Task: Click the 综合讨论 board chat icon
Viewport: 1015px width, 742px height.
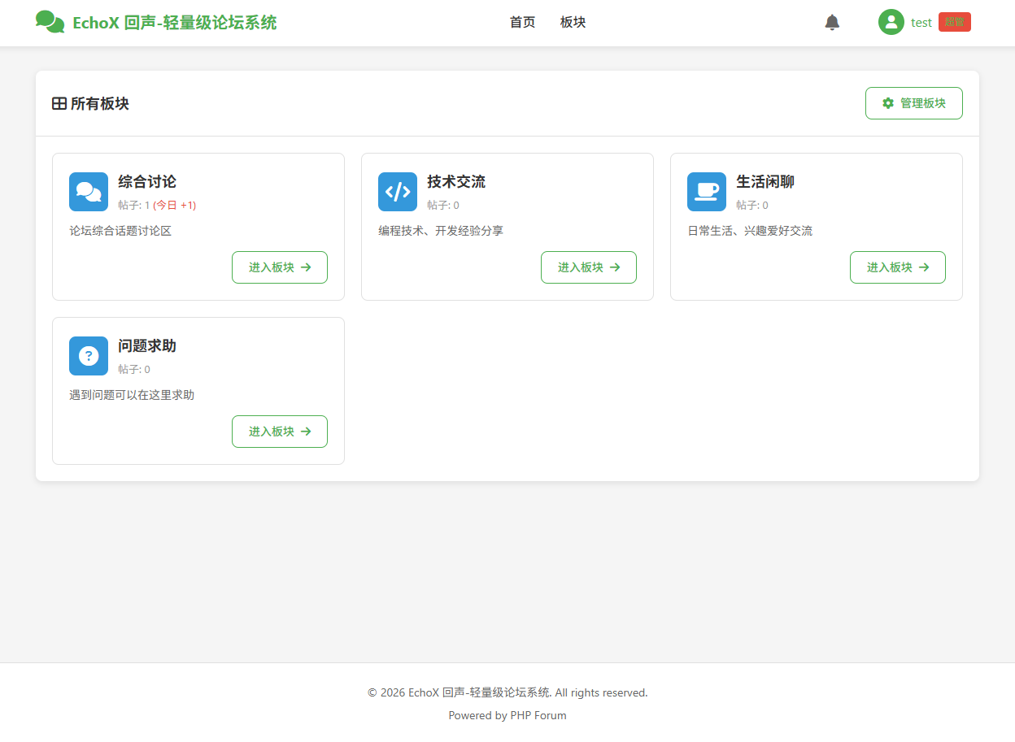Action: [x=88, y=192]
